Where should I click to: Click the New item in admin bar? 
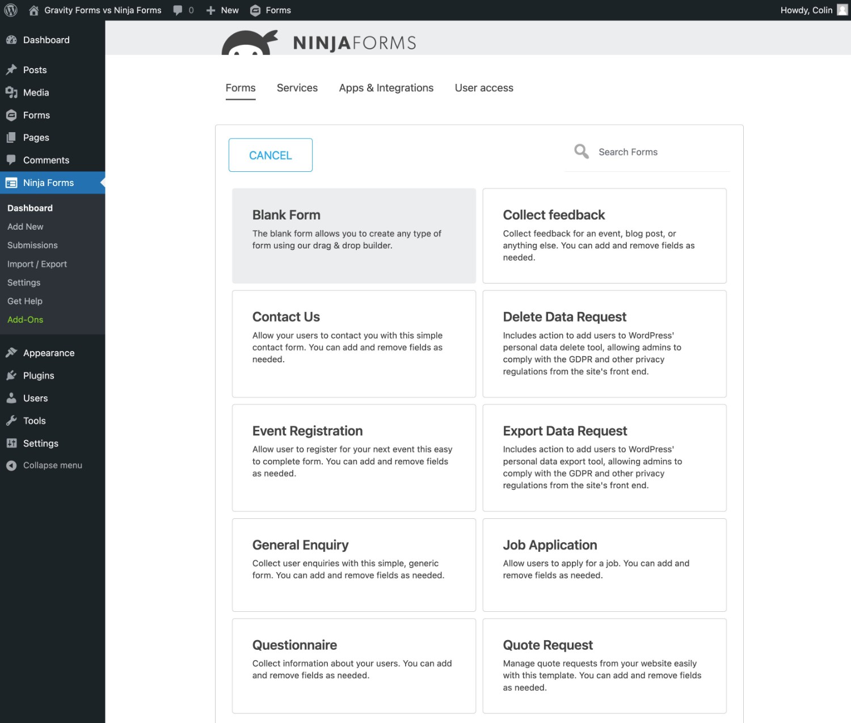230,10
